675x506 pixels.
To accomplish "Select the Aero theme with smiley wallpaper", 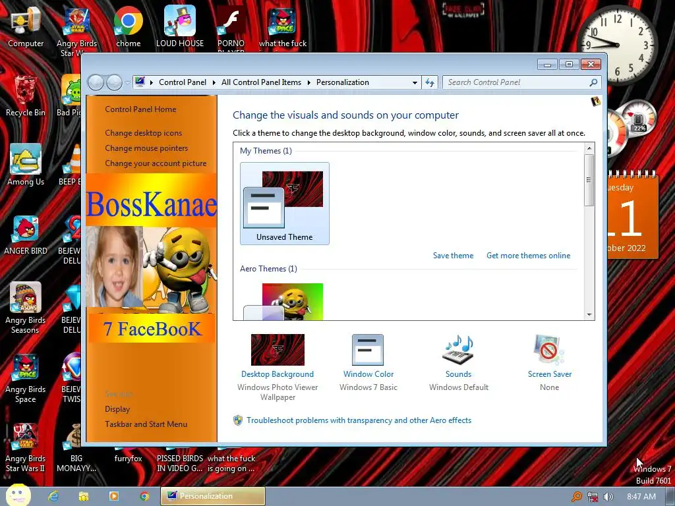I will click(x=283, y=301).
